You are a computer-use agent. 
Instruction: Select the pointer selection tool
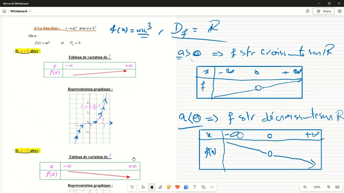tap(143, 187)
